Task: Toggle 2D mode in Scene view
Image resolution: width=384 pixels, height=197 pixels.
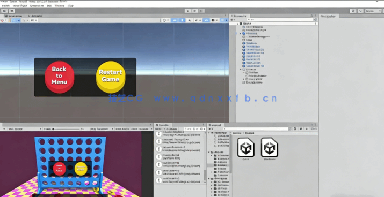Action: click(175, 20)
